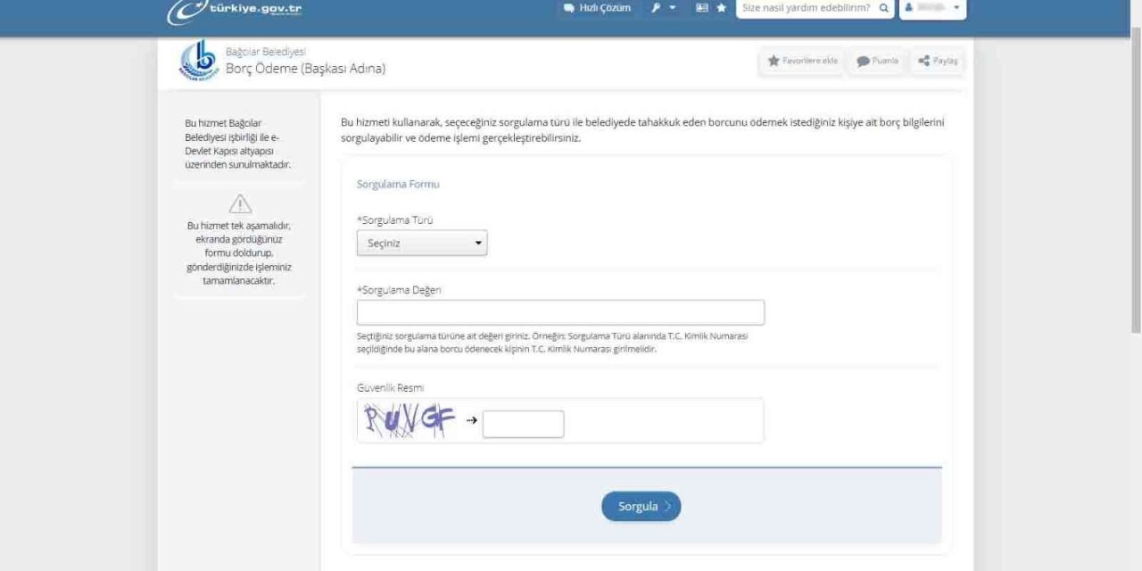
Task: Click the security image code entry box
Action: pyautogui.click(x=522, y=423)
